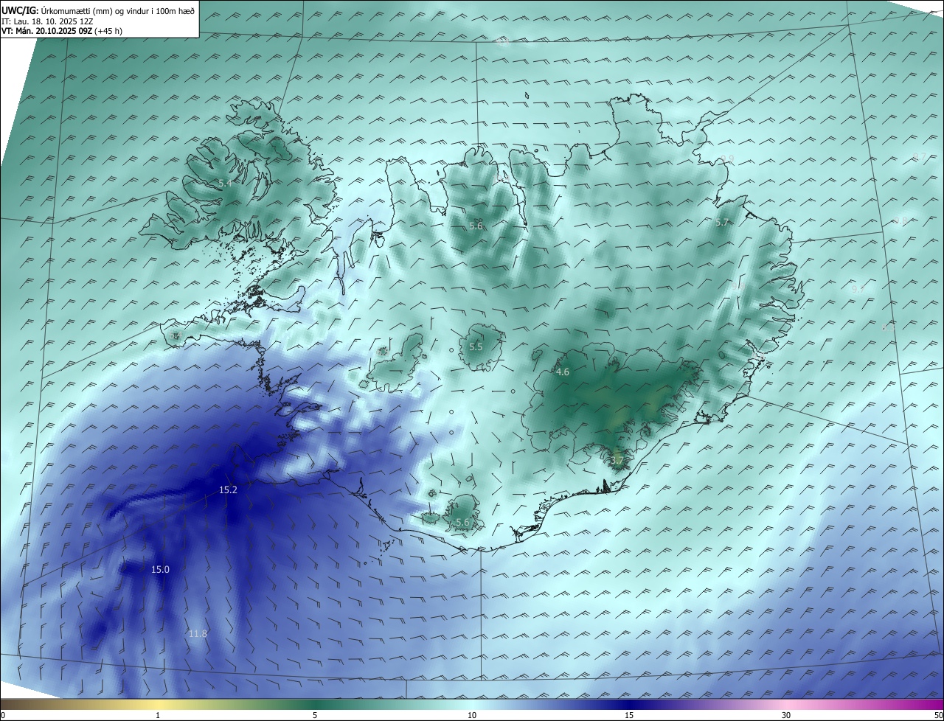Click the faint 9.9 value off northeast coast
This screenshot has width=944, height=721.
tap(727, 159)
